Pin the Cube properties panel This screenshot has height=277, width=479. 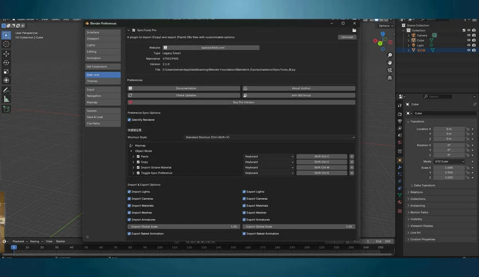[474, 104]
